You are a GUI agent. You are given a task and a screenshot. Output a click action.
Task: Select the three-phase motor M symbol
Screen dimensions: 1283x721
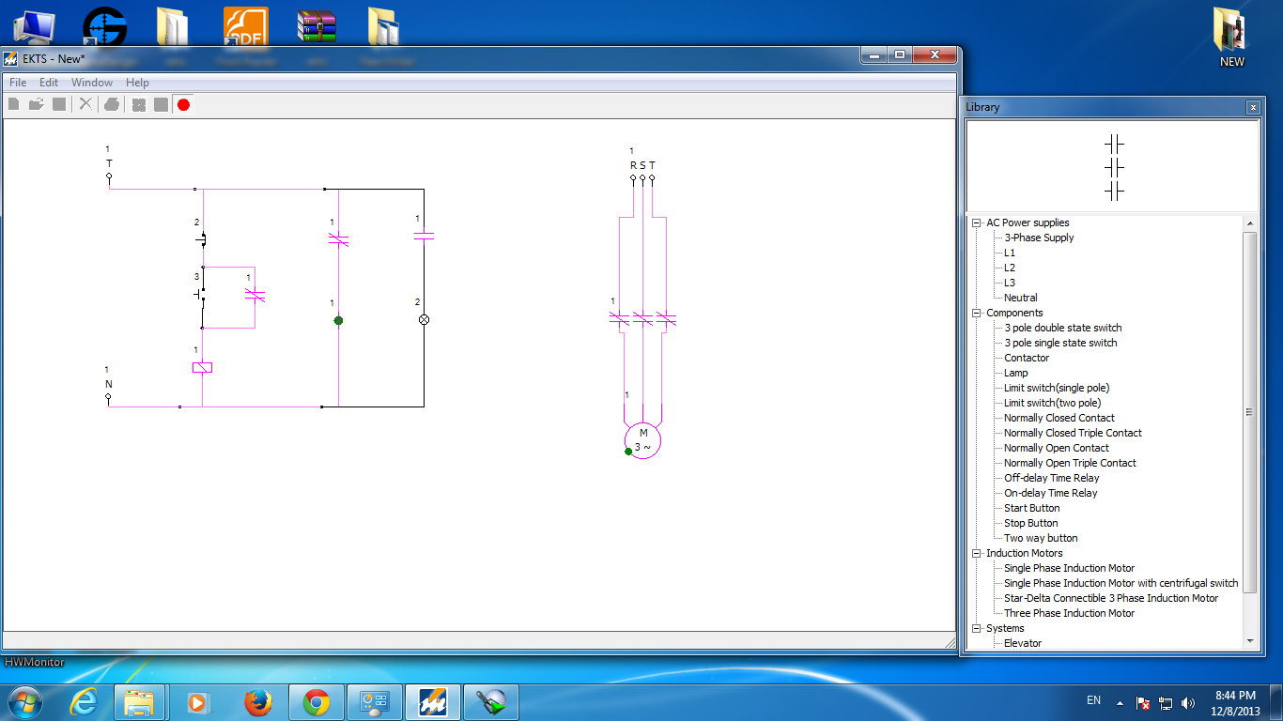tap(643, 439)
